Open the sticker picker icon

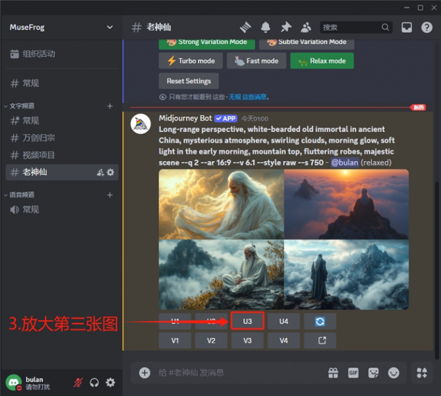point(374,373)
